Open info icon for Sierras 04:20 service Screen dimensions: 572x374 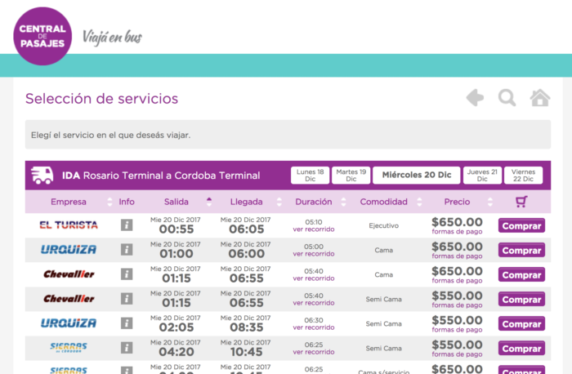(127, 348)
